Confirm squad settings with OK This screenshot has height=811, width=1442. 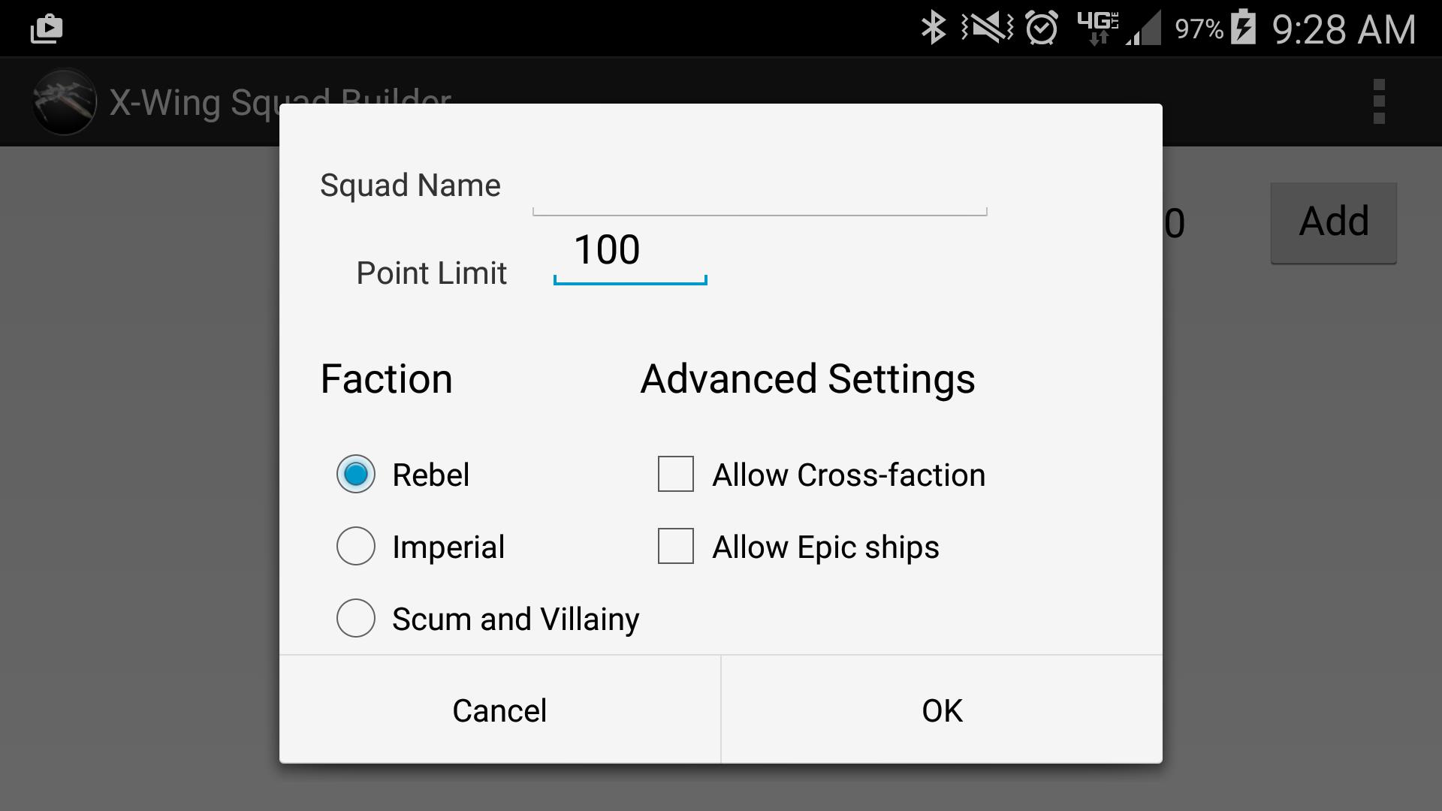(x=941, y=709)
